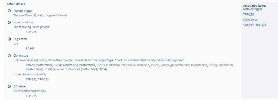Image resolution: width=278 pixels, height=100 pixels.
Task: Click the info icon beside Manual trigger
Action: [x=9, y=11]
